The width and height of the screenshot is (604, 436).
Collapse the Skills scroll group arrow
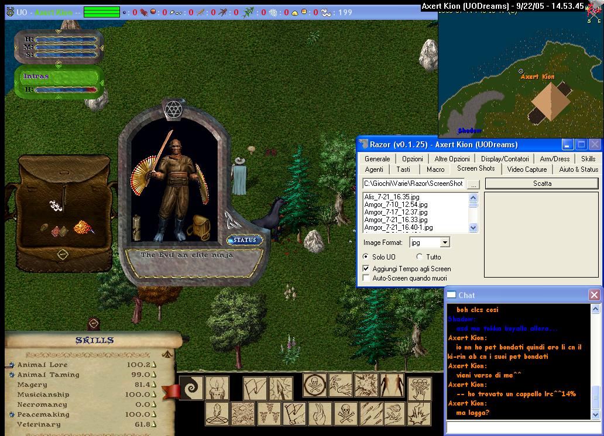[x=167, y=354]
